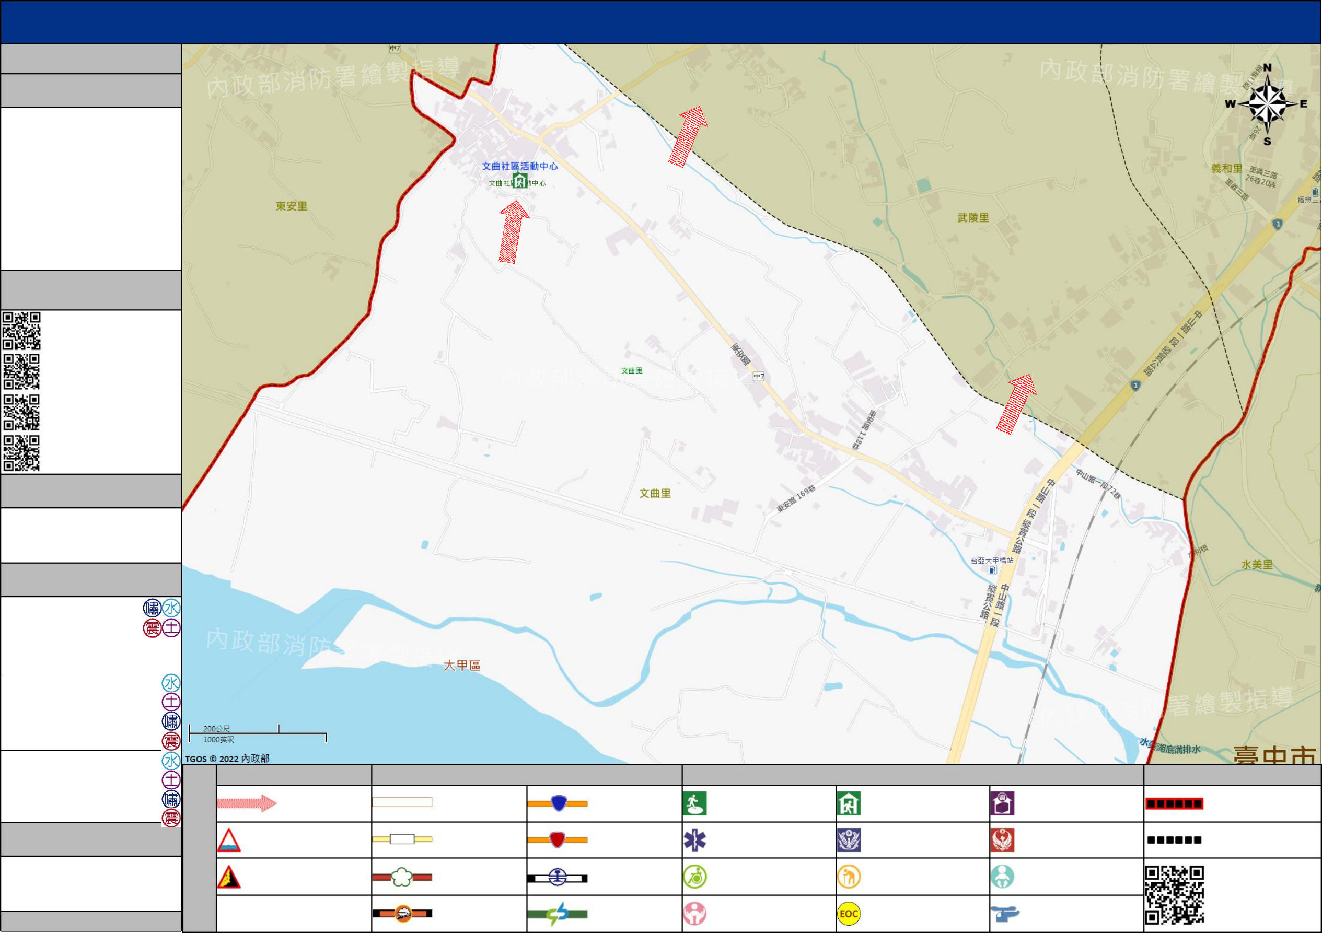
Task: Click the shelter marker on the map
Action: [520, 180]
